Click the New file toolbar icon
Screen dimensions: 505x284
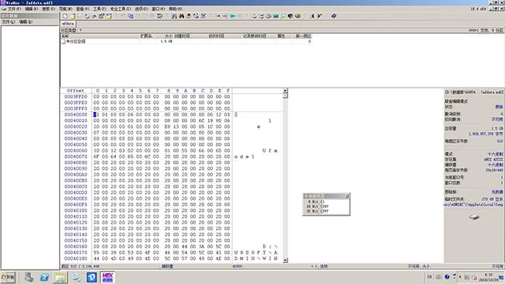click(x=65, y=16)
